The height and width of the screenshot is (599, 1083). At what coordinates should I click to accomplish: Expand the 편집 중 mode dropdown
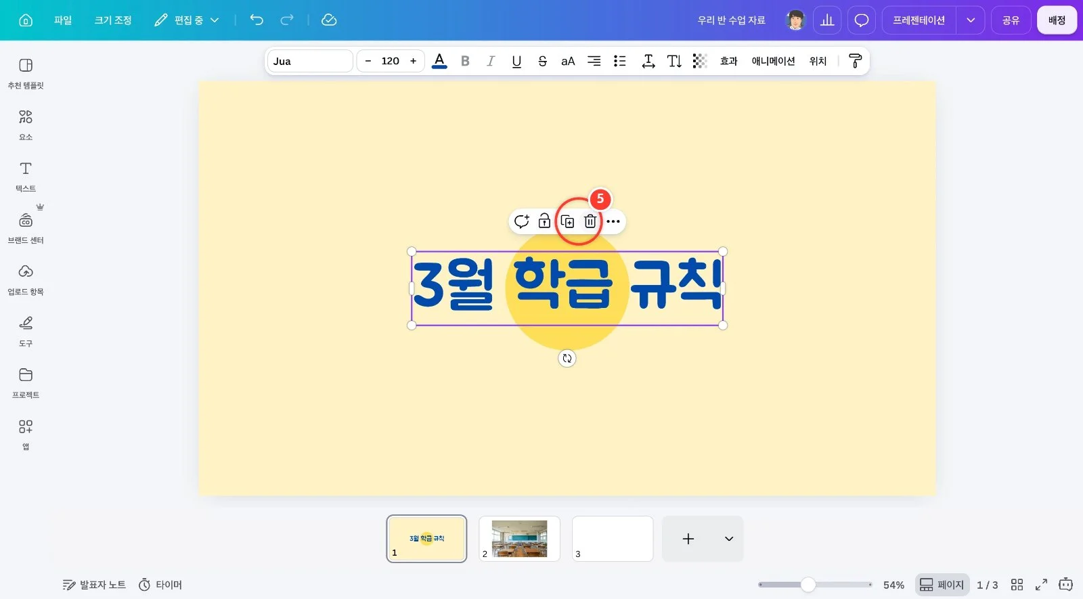187,20
